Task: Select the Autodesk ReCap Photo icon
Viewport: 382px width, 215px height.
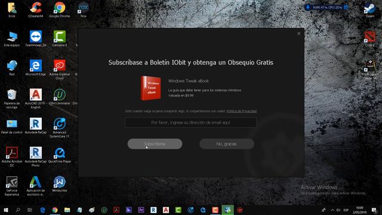Action: coord(36,156)
